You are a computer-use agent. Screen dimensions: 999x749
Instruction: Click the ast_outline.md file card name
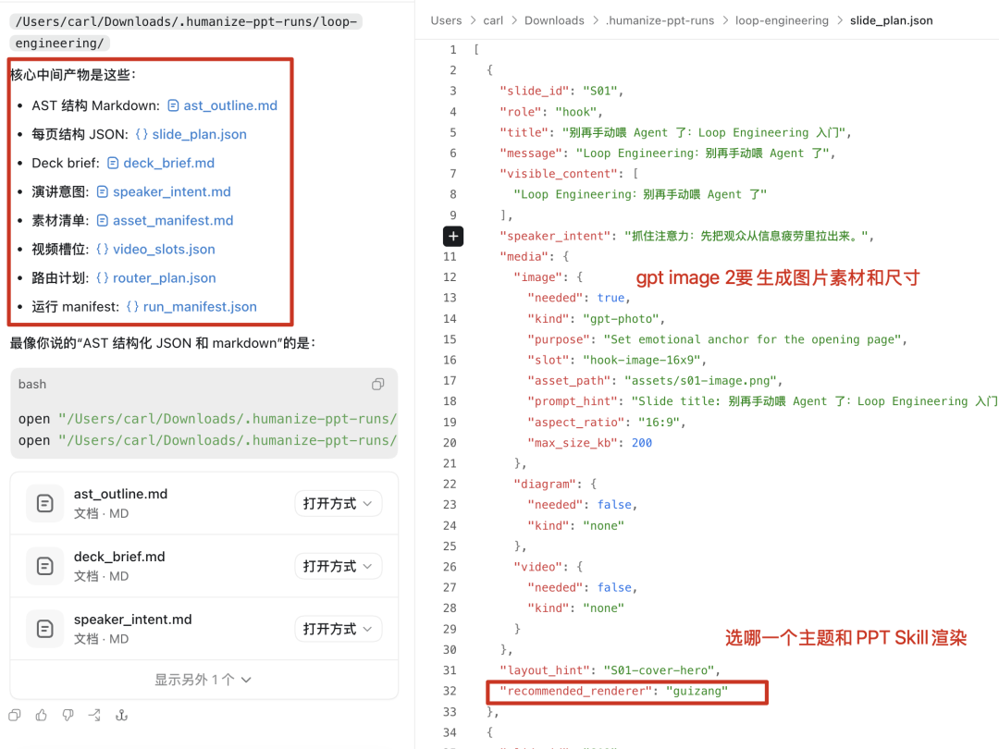coord(120,494)
